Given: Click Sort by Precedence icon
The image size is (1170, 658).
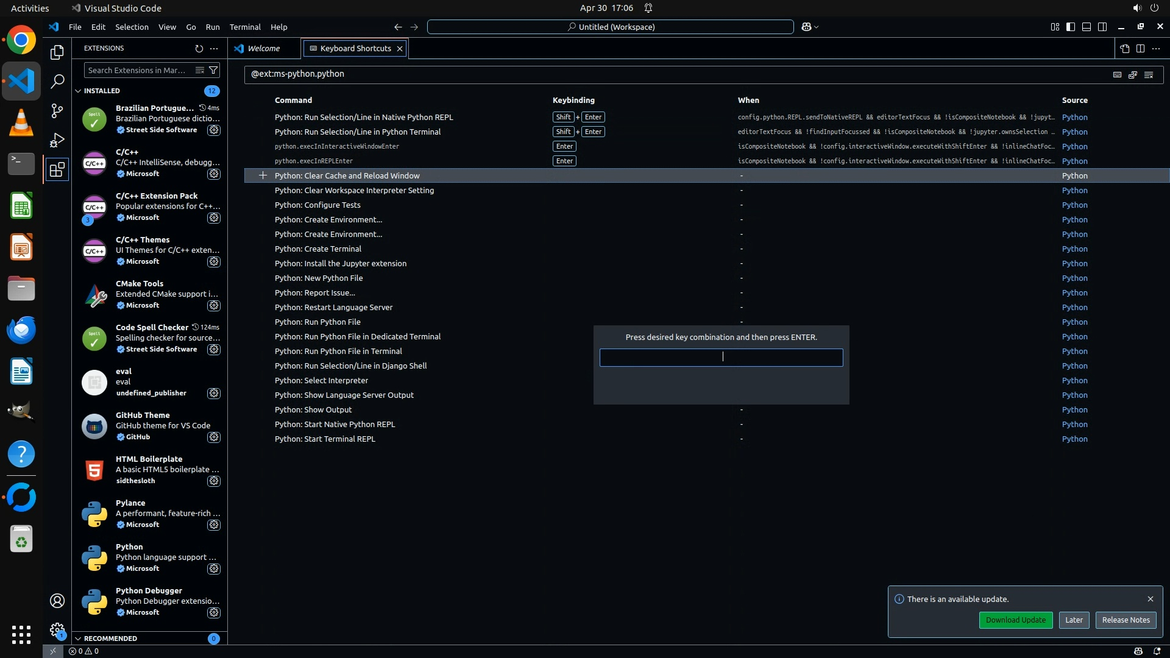Looking at the screenshot, I should pyautogui.click(x=1133, y=74).
